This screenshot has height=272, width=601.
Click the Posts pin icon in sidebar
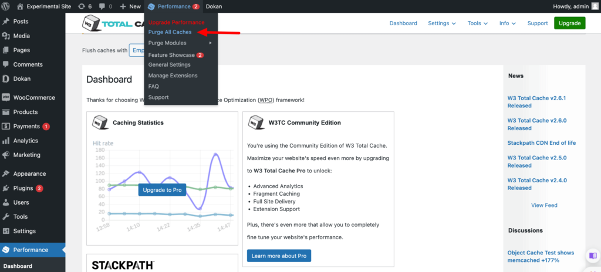[x=6, y=22]
